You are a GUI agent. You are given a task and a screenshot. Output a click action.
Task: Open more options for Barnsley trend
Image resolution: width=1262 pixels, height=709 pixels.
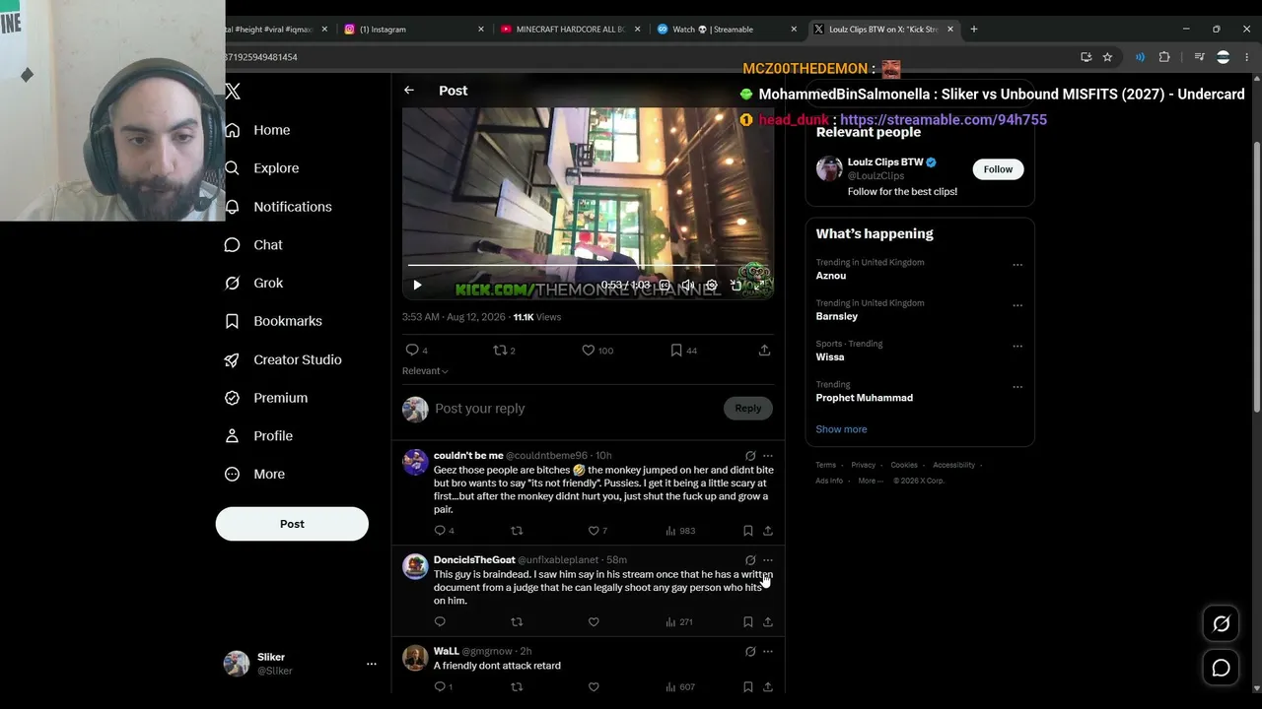coord(1017,305)
